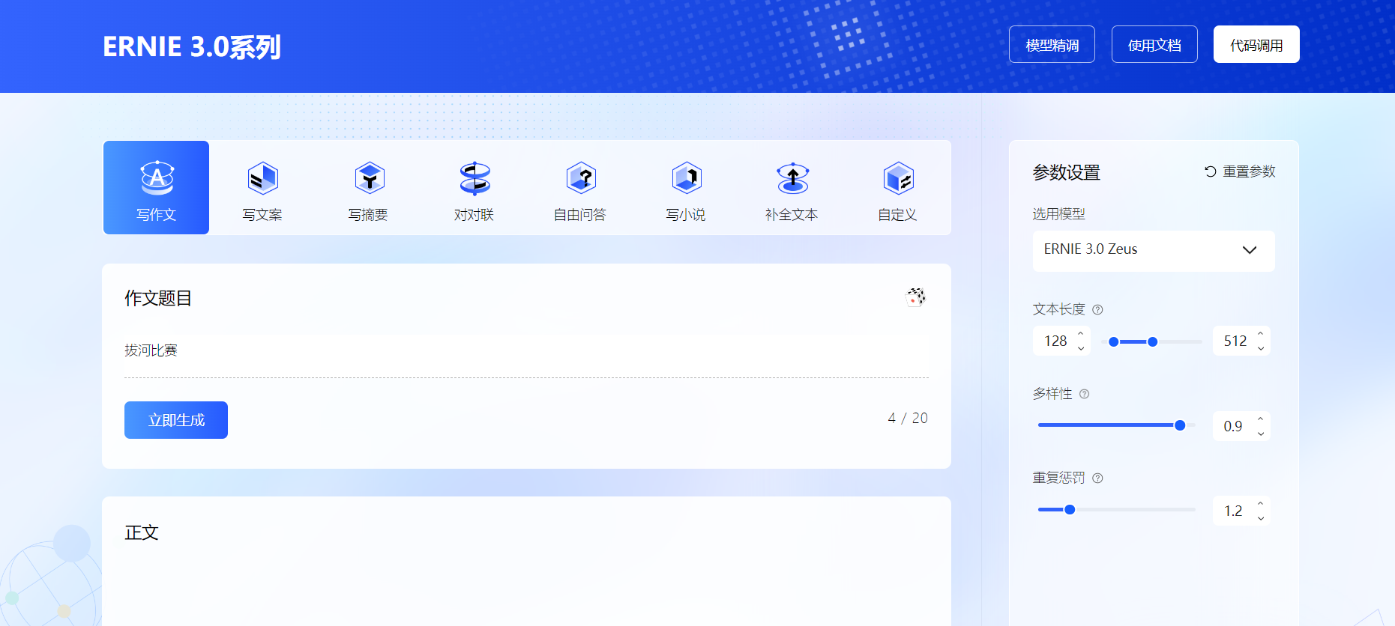Open the 自由问答 free Q&A icon

coord(581,178)
